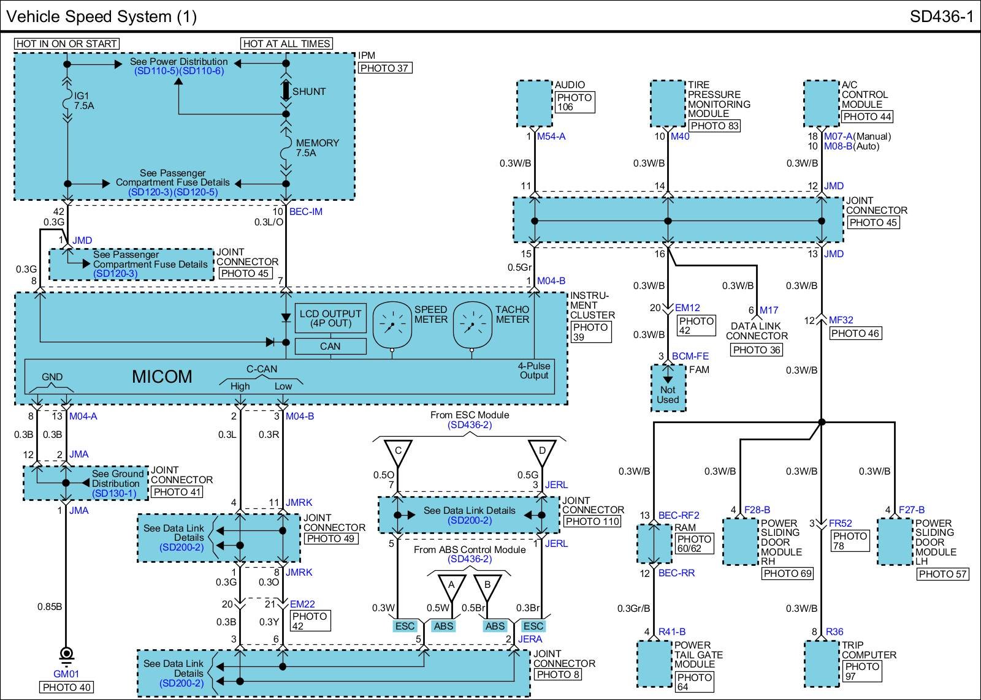The image size is (981, 700).
Task: Open the PHOTO 36 data link connector reference
Action: coord(757,350)
